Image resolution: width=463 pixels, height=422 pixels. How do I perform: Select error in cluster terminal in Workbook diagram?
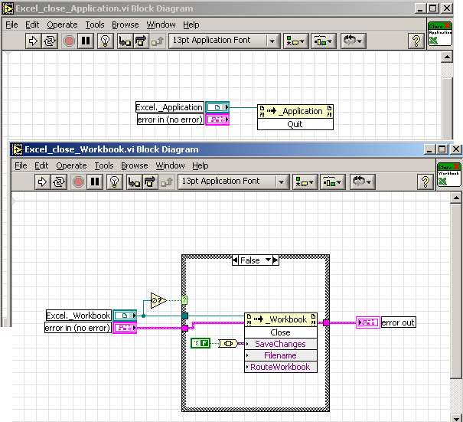click(125, 328)
